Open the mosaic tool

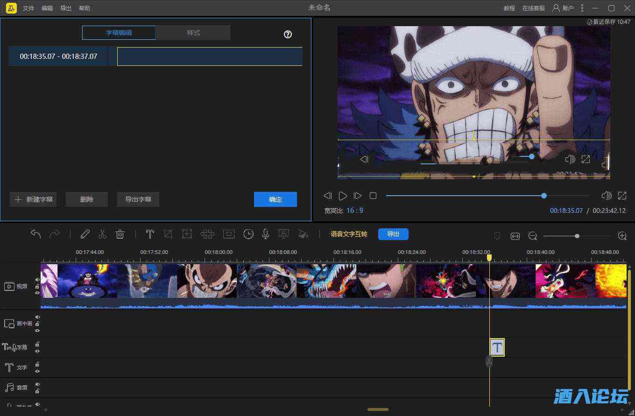point(207,233)
